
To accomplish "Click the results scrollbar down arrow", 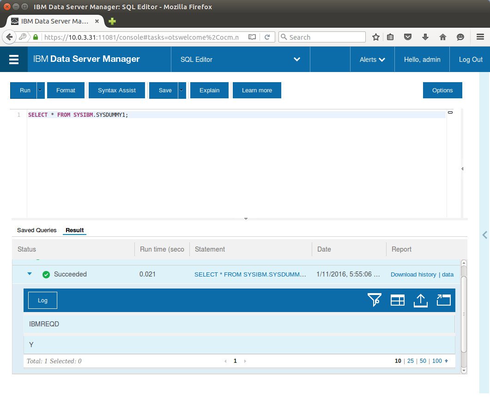I will pyautogui.click(x=464, y=370).
